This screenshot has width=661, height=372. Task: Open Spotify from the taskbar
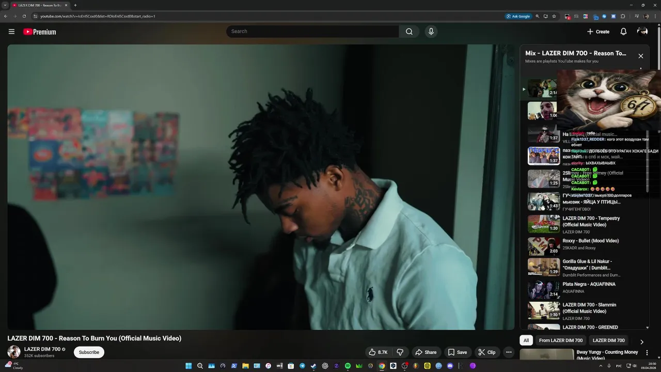[x=348, y=366]
